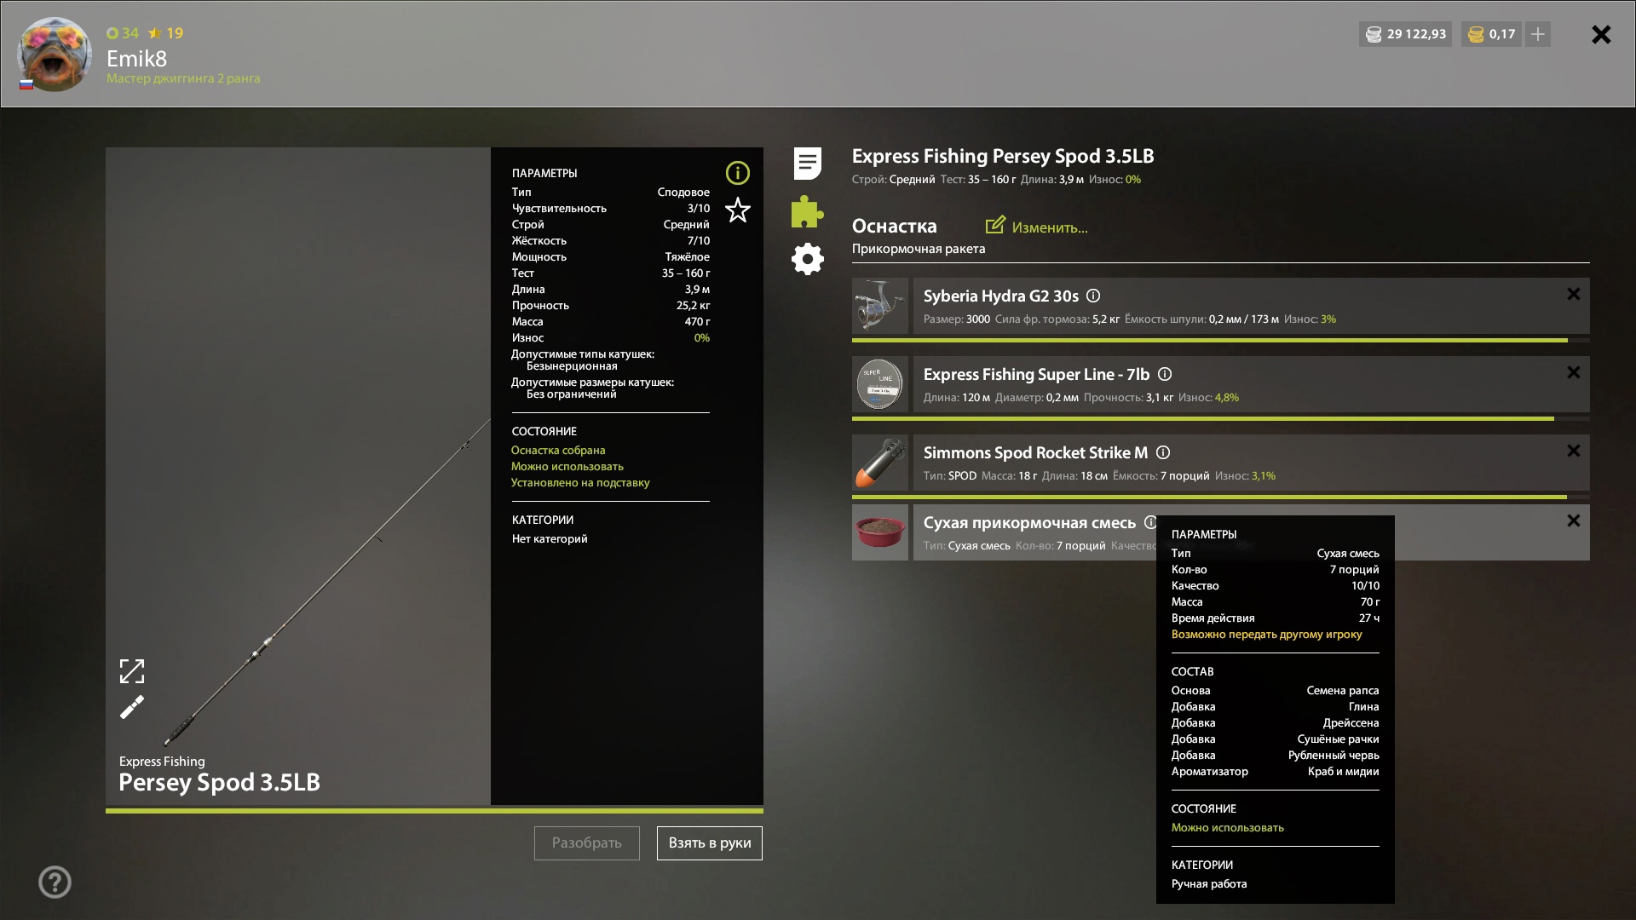Click Simmons Spod Rocket Strike M name
Screen dimensions: 1636x920
point(1035,453)
